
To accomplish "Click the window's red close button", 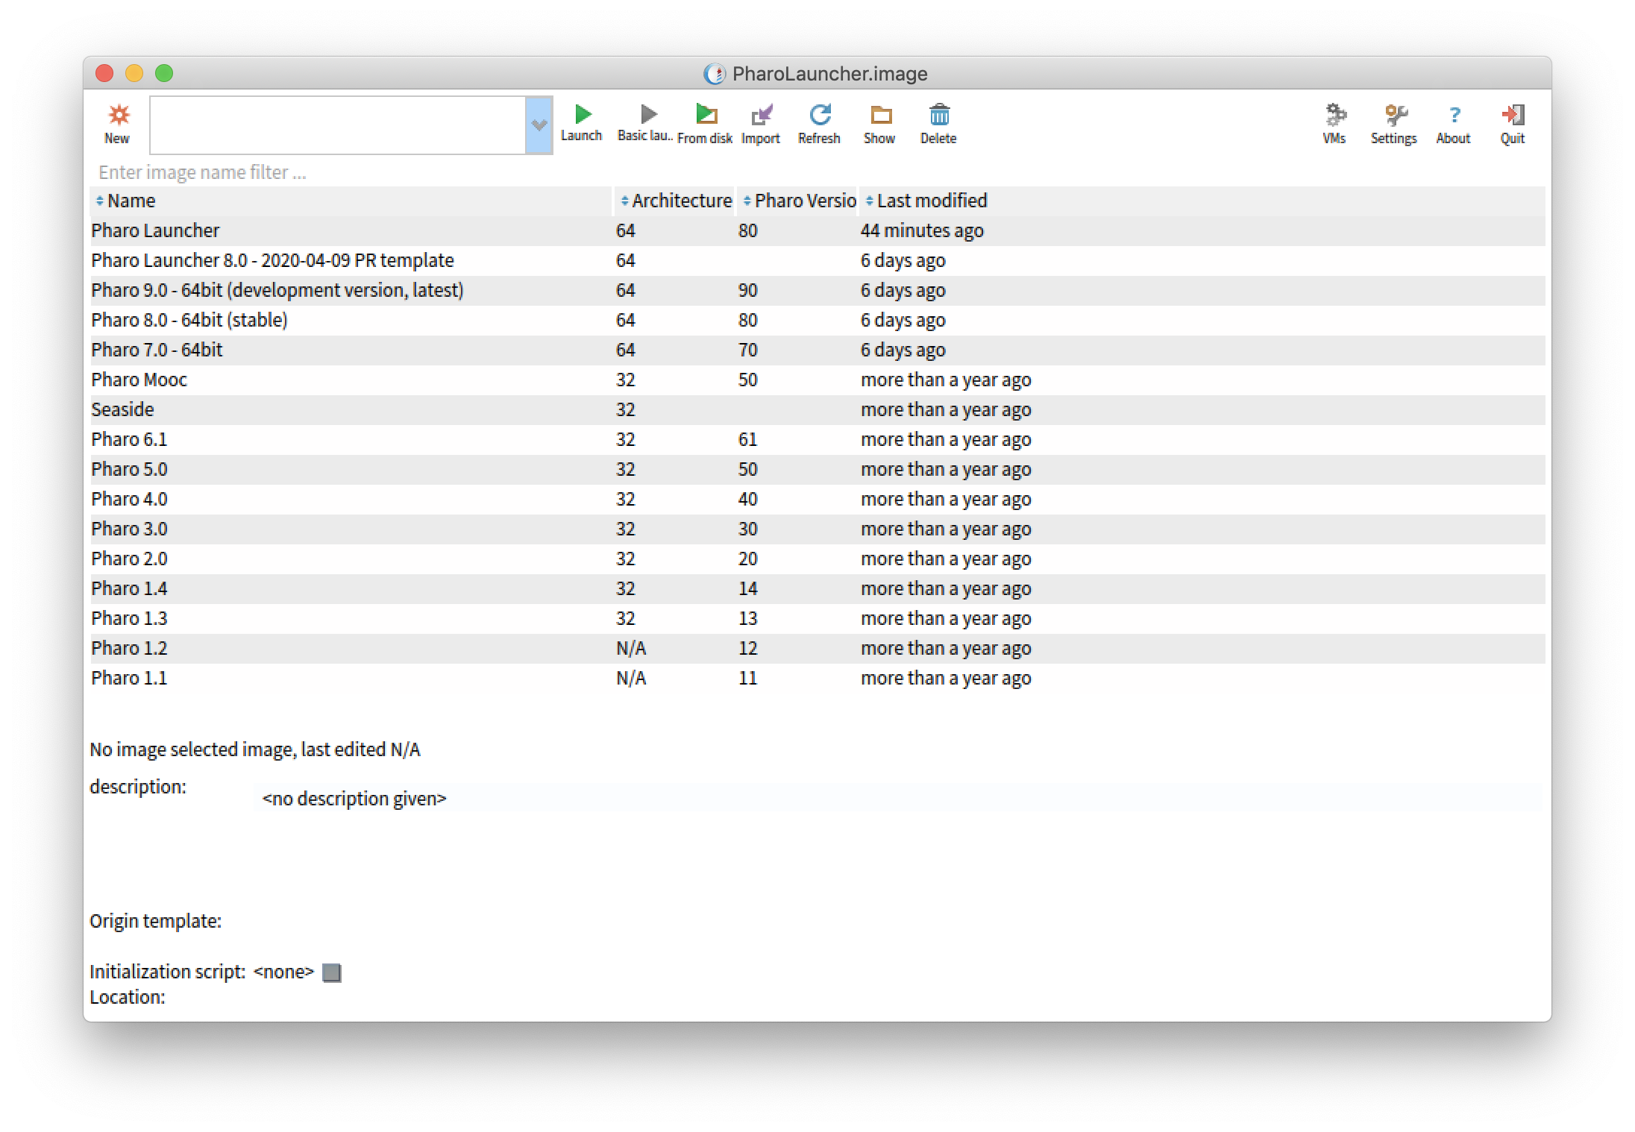I will [x=104, y=73].
